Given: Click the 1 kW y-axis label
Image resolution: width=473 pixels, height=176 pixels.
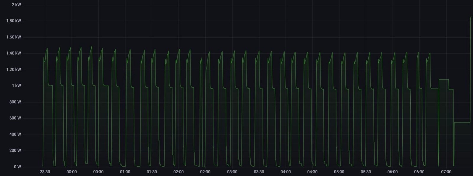Looking at the screenshot, I should coord(17,86).
